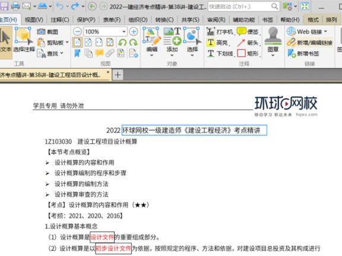Click the Email envelope icon
The width and height of the screenshot is (342, 256).
tap(27, 6)
